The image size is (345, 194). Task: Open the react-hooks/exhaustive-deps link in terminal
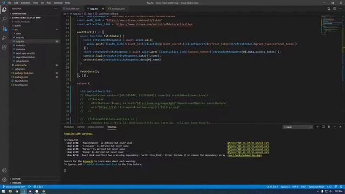click(245, 155)
